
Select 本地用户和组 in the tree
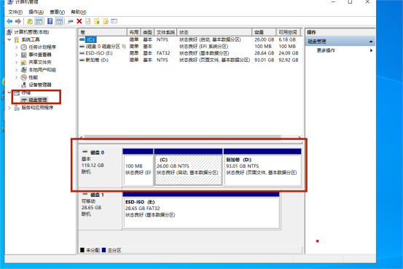tap(42, 70)
